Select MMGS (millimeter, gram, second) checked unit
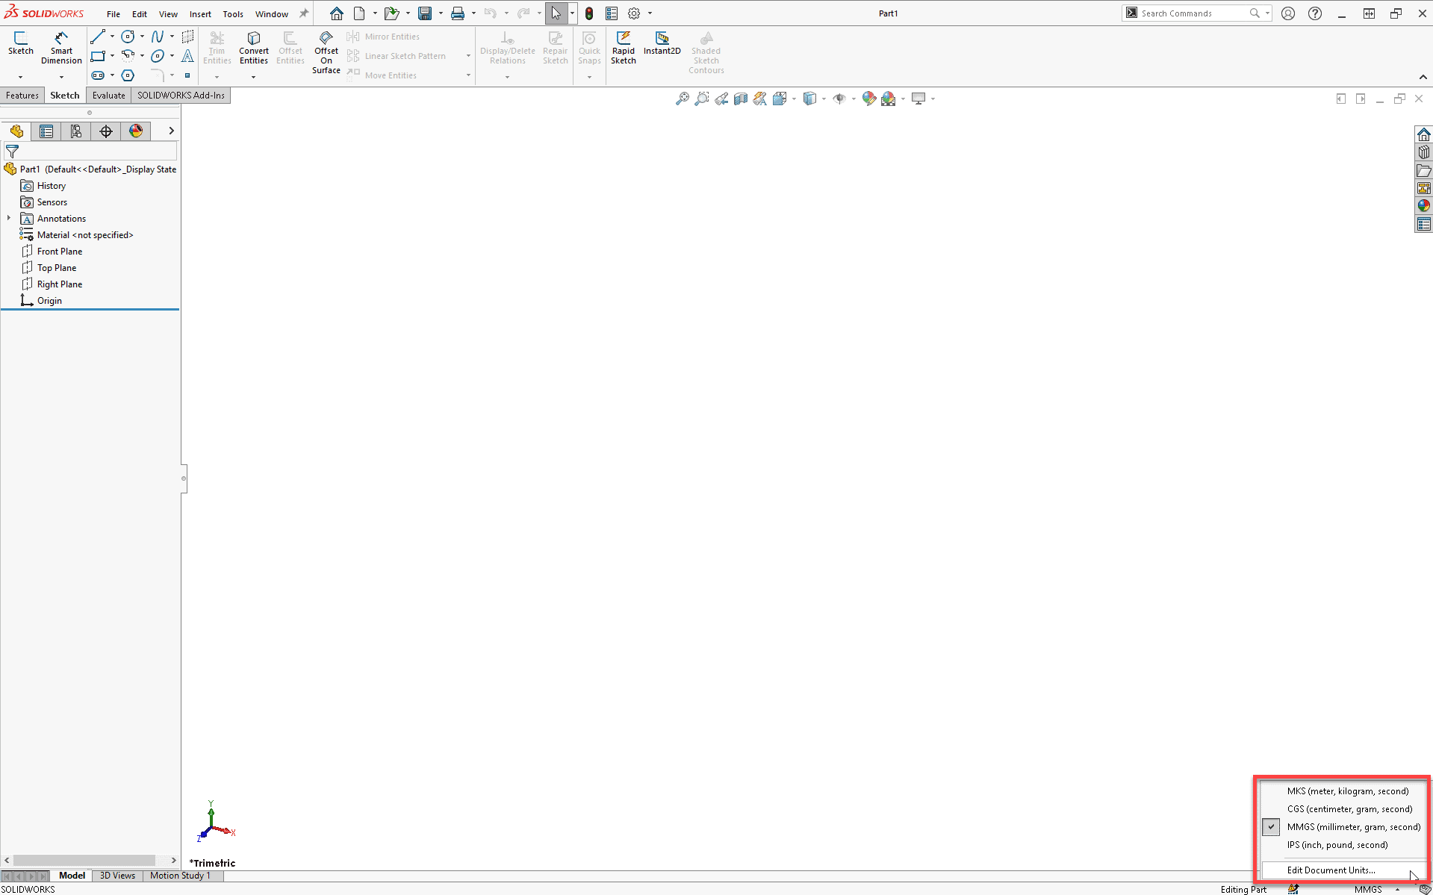This screenshot has width=1433, height=895. pos(1352,827)
